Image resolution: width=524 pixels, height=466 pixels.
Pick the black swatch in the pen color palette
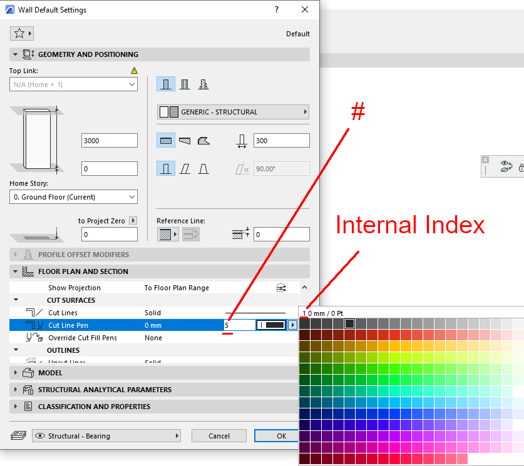(x=349, y=323)
